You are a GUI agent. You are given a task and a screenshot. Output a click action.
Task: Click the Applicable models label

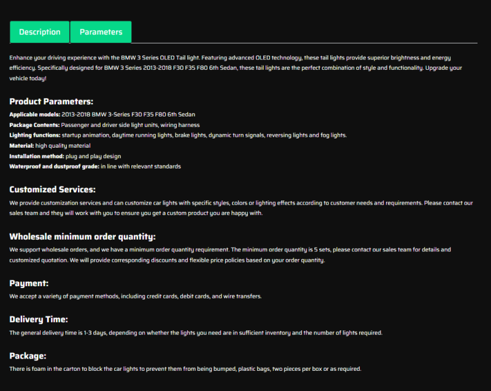tap(34, 115)
